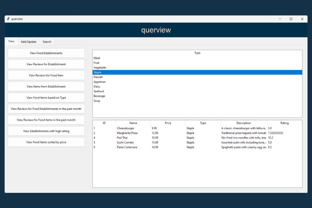
Task: Click the Price column header
Action: [x=168, y=123]
